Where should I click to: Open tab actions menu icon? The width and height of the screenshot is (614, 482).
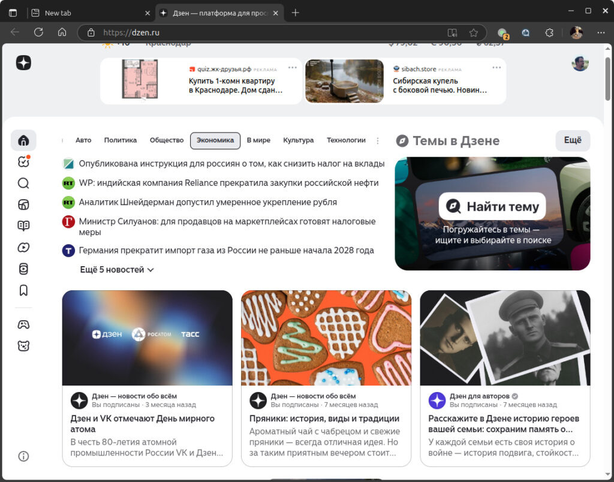[13, 13]
